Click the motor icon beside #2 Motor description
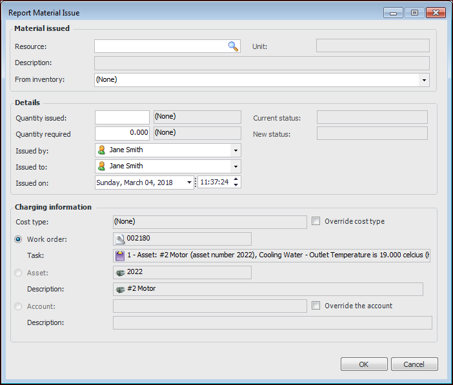Image resolution: width=453 pixels, height=385 pixels. pyautogui.click(x=119, y=289)
